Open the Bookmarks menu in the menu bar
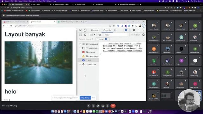 [x=32, y=1]
